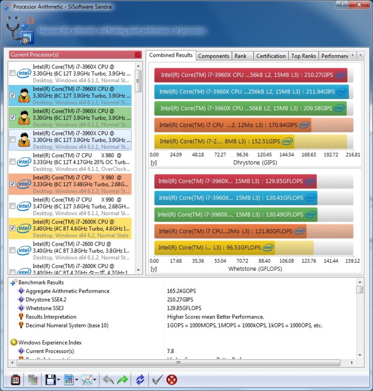Uncheck the yellow i7-2600K entry
The height and width of the screenshot is (391, 373).
click(x=12, y=228)
